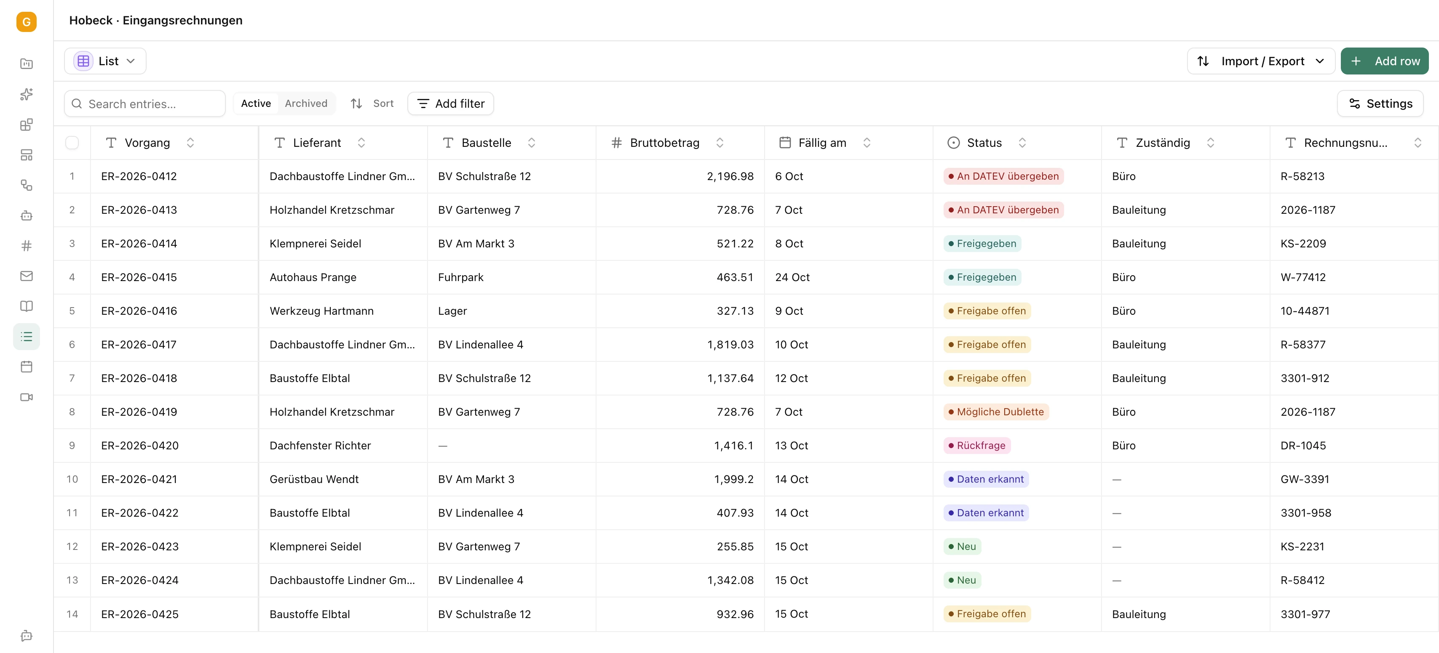
Task: Toggle sort arrows on Vorgang column
Action: (x=190, y=143)
